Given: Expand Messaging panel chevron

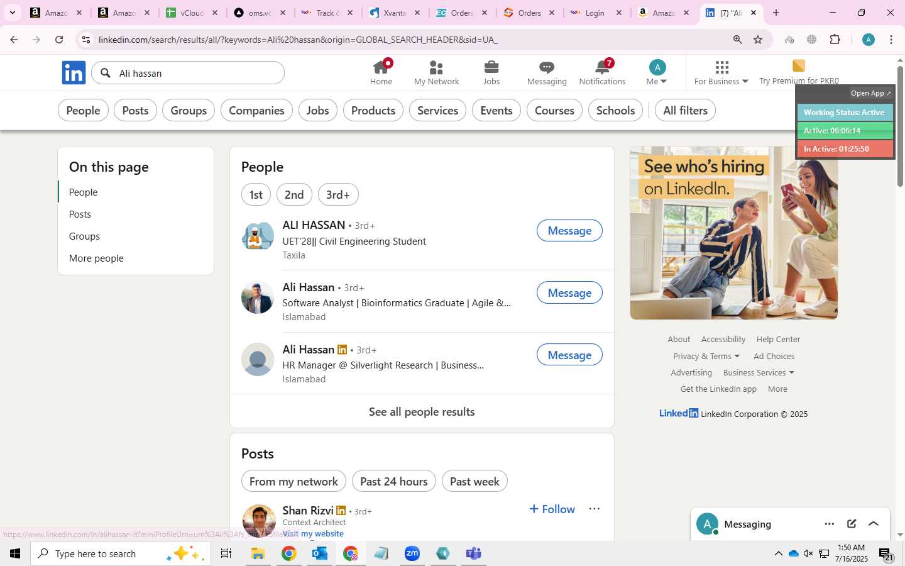Looking at the screenshot, I should click(874, 524).
